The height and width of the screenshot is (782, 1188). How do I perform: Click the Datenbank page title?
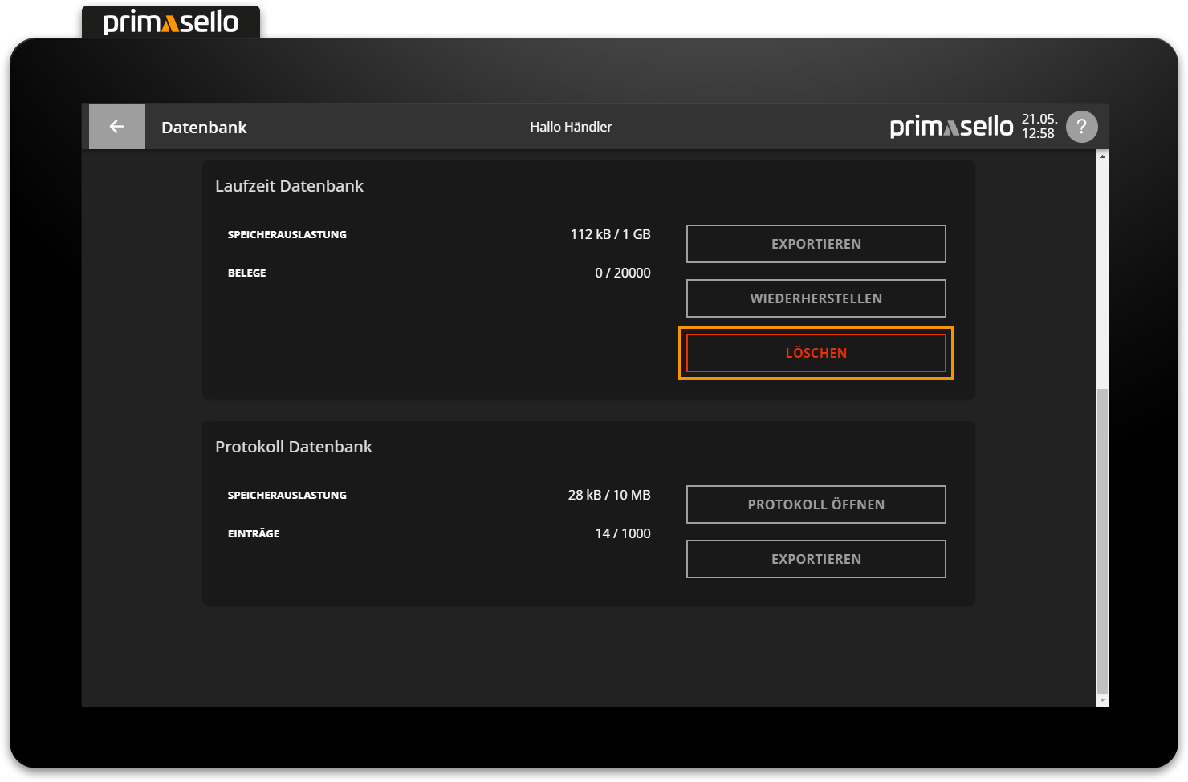pyautogui.click(x=204, y=128)
